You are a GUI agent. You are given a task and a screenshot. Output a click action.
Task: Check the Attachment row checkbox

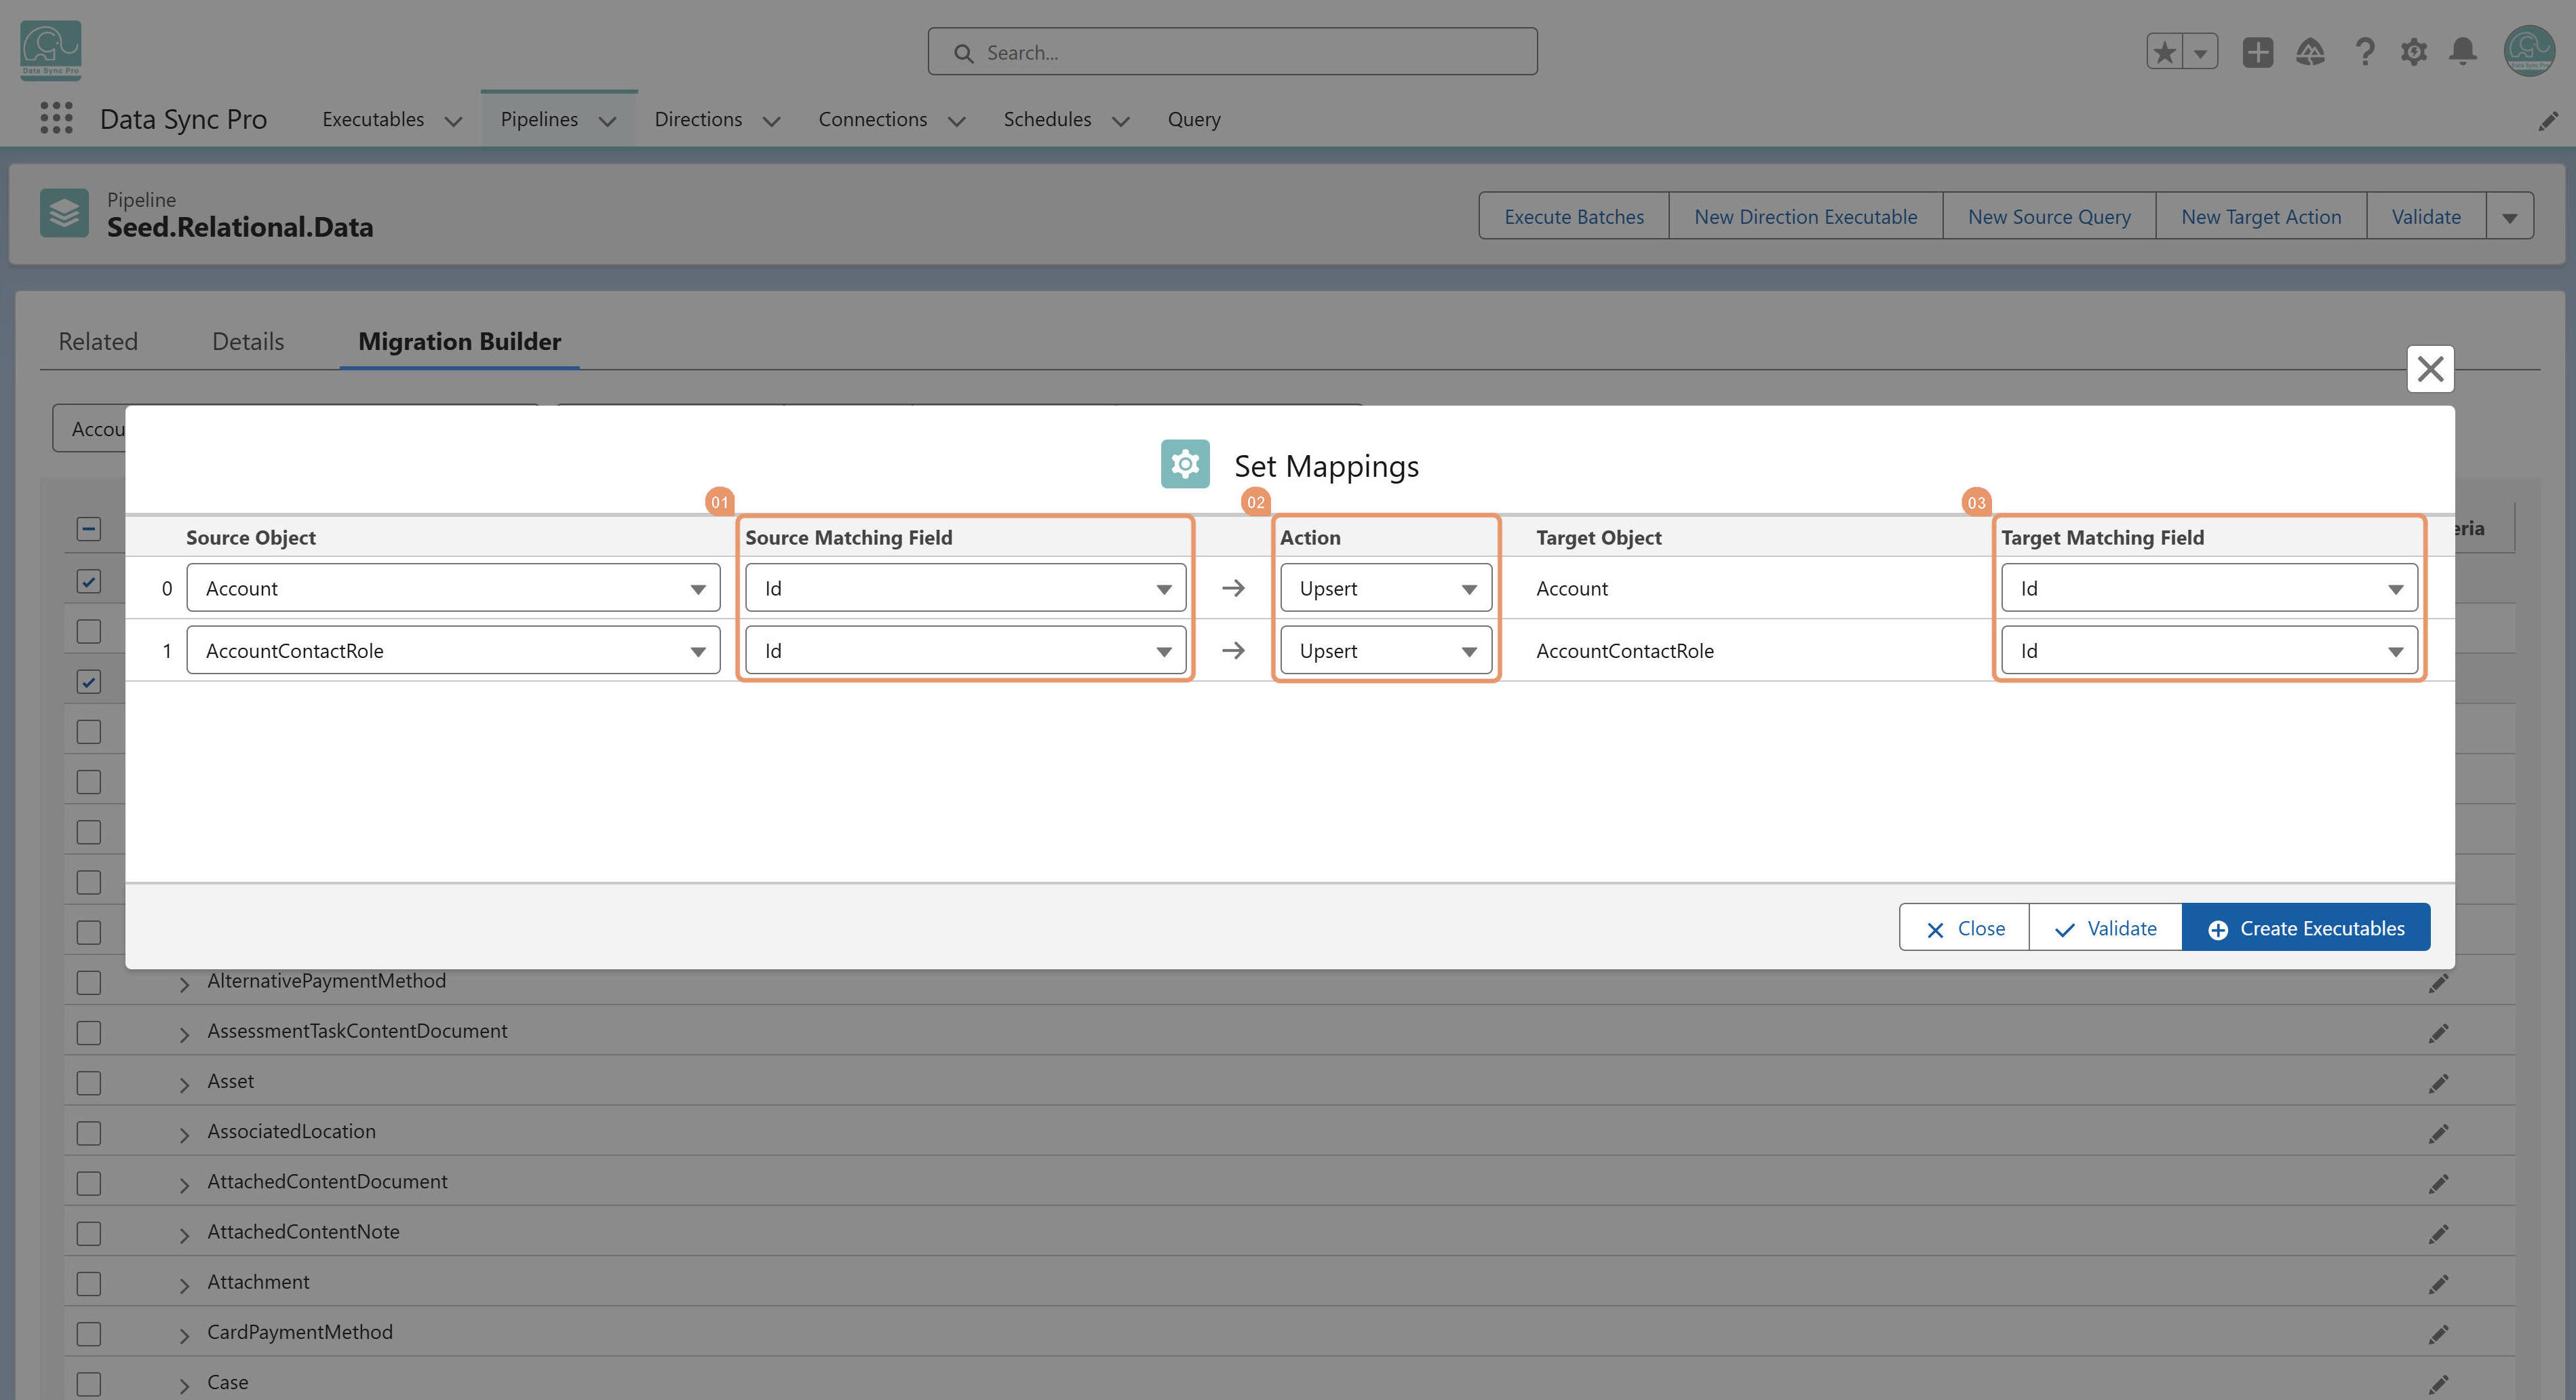pyautogui.click(x=89, y=1283)
